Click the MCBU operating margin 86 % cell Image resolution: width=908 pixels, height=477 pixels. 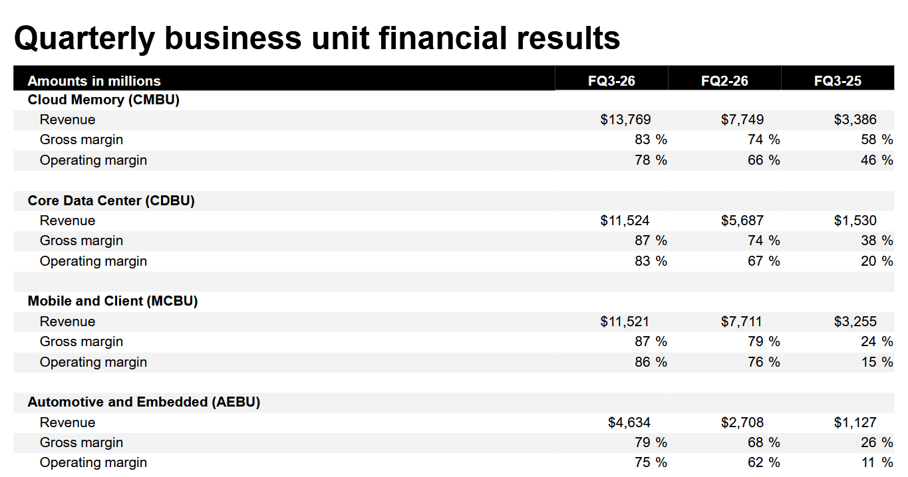click(651, 362)
